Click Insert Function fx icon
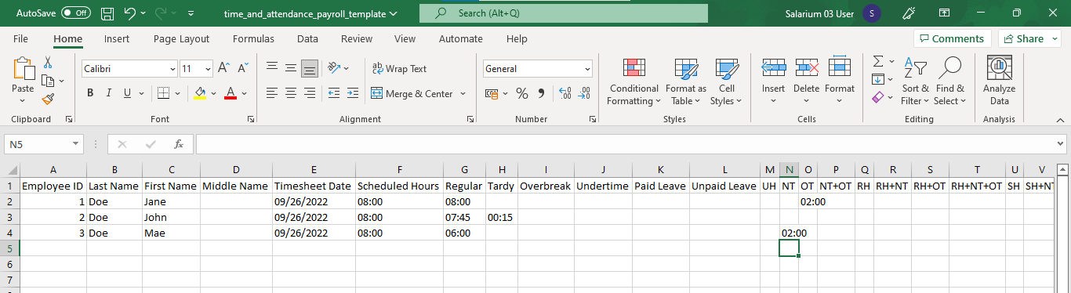Image resolution: width=1071 pixels, height=293 pixels. coord(179,144)
